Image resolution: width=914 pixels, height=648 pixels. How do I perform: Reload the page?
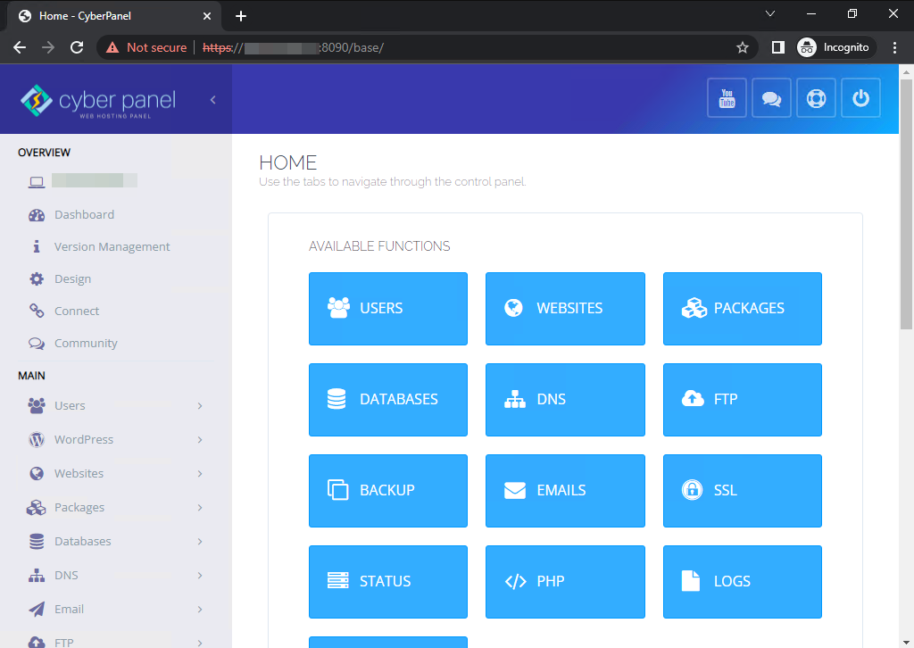77,47
